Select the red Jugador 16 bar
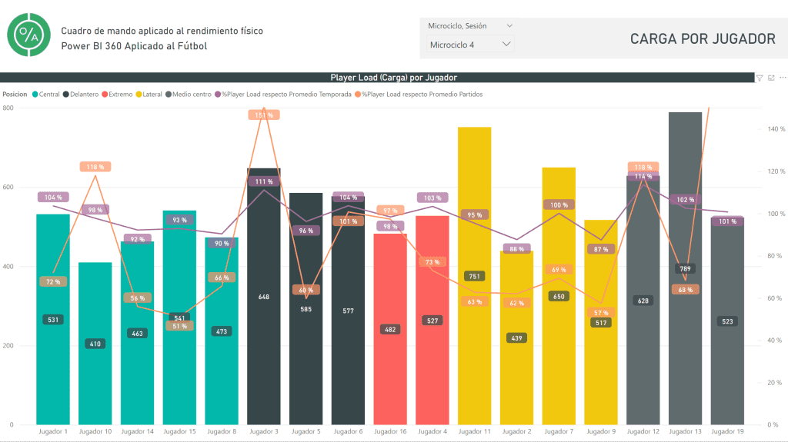Screen dimensions: 788x442 [390, 369]
